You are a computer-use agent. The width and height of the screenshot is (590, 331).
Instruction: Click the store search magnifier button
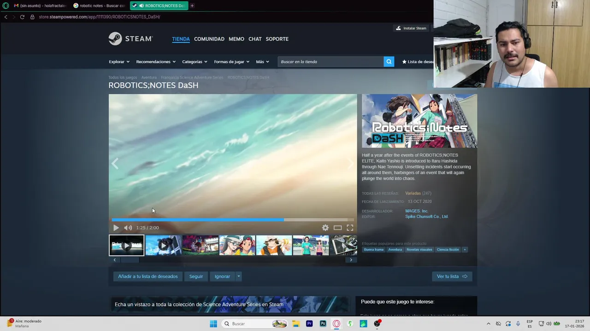[389, 62]
